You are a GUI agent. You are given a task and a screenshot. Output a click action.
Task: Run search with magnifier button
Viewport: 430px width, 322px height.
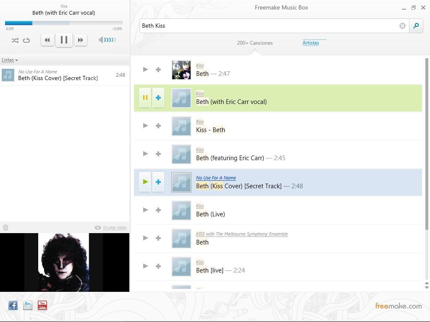416,26
